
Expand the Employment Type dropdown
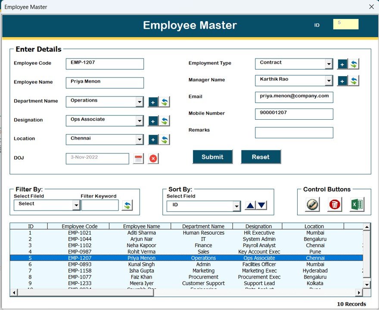(x=329, y=63)
